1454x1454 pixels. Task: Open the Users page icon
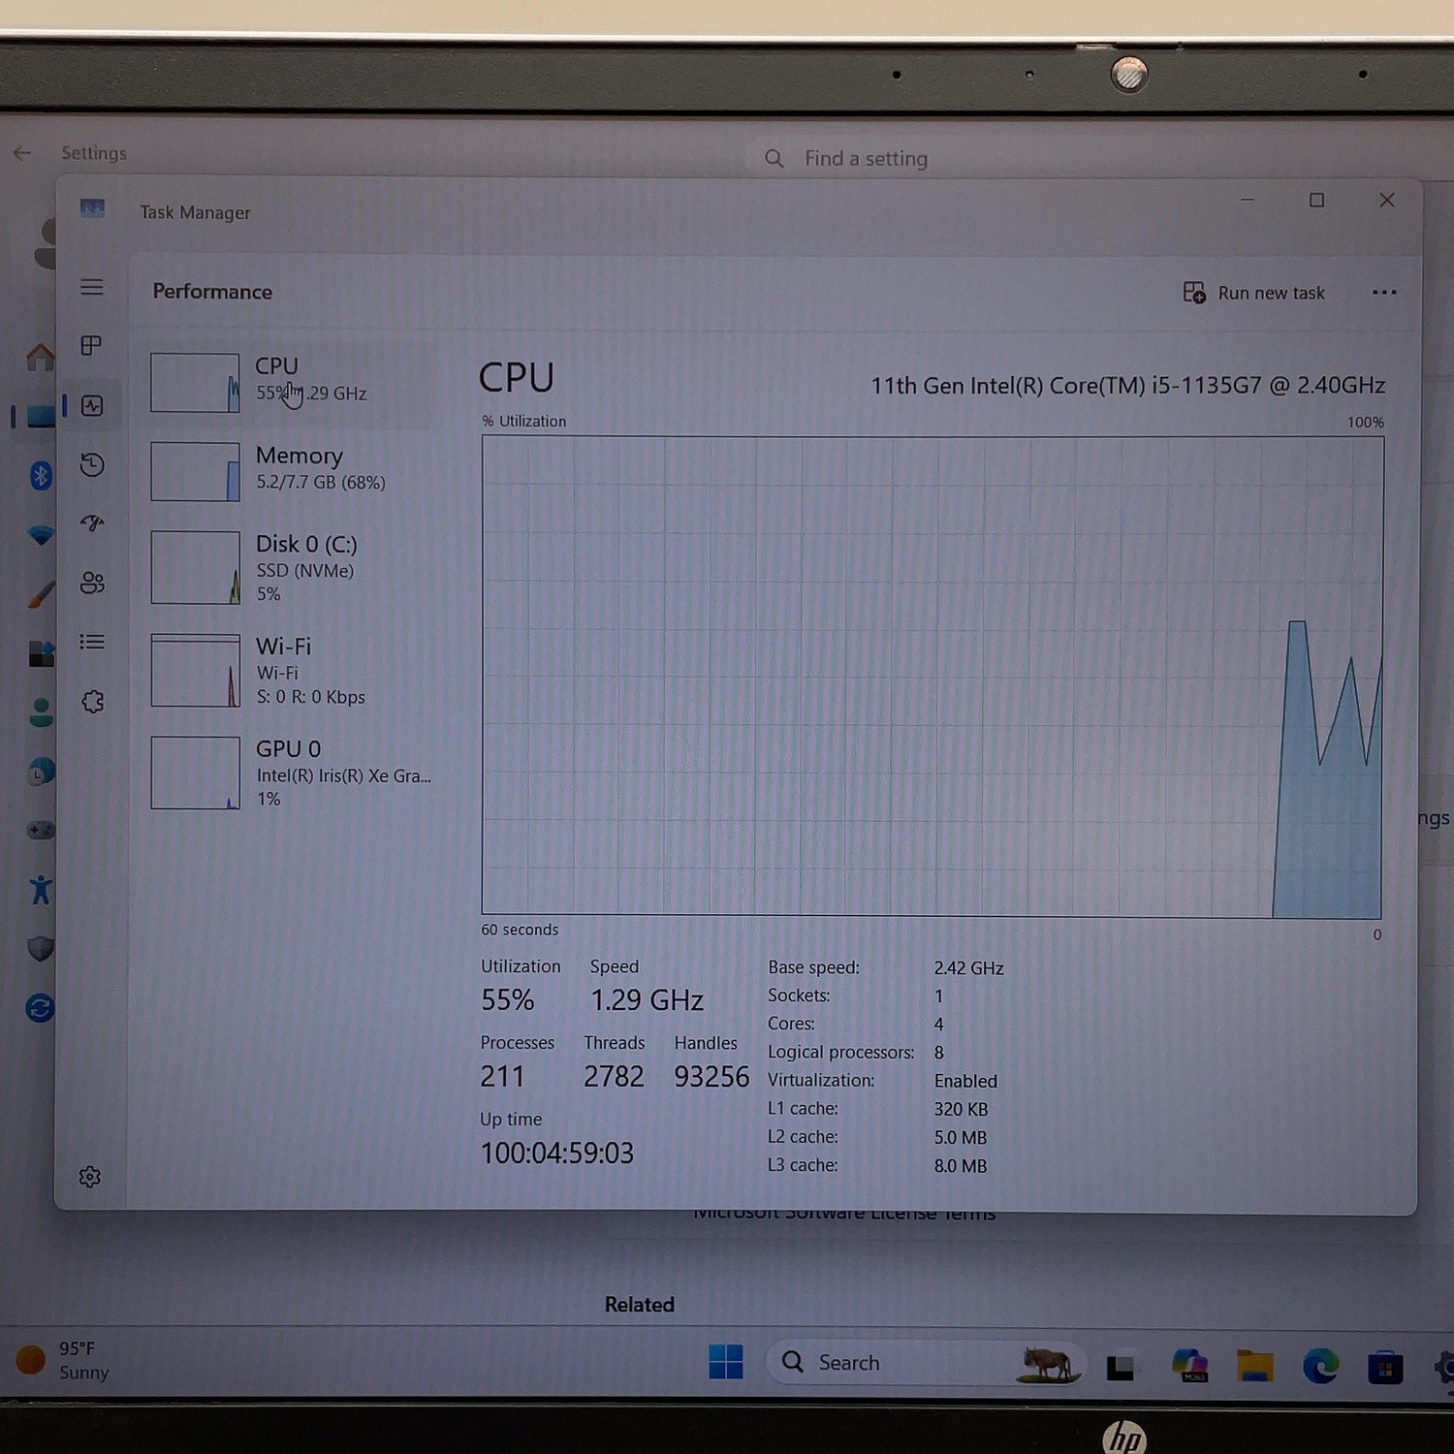(x=92, y=583)
